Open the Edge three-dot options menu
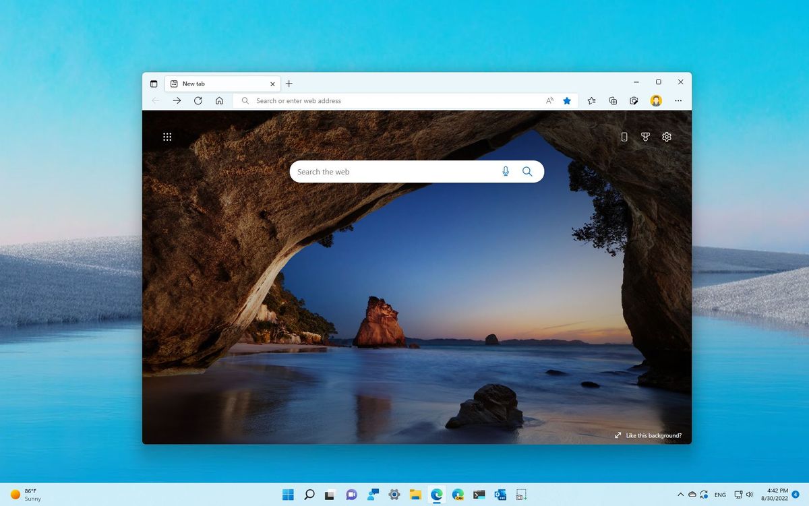The width and height of the screenshot is (809, 506). [x=678, y=100]
